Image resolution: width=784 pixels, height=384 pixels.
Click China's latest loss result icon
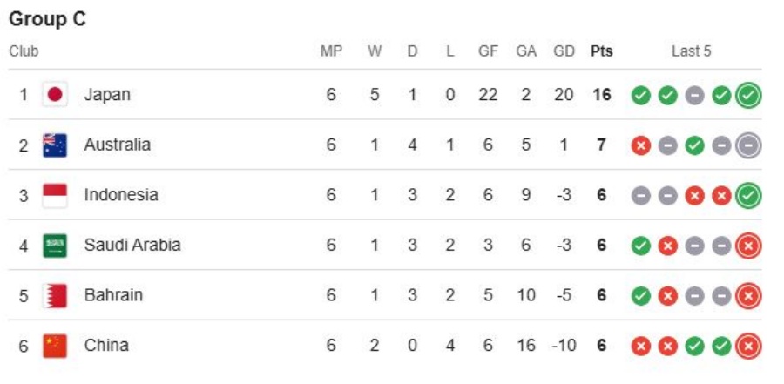pyautogui.click(x=747, y=346)
